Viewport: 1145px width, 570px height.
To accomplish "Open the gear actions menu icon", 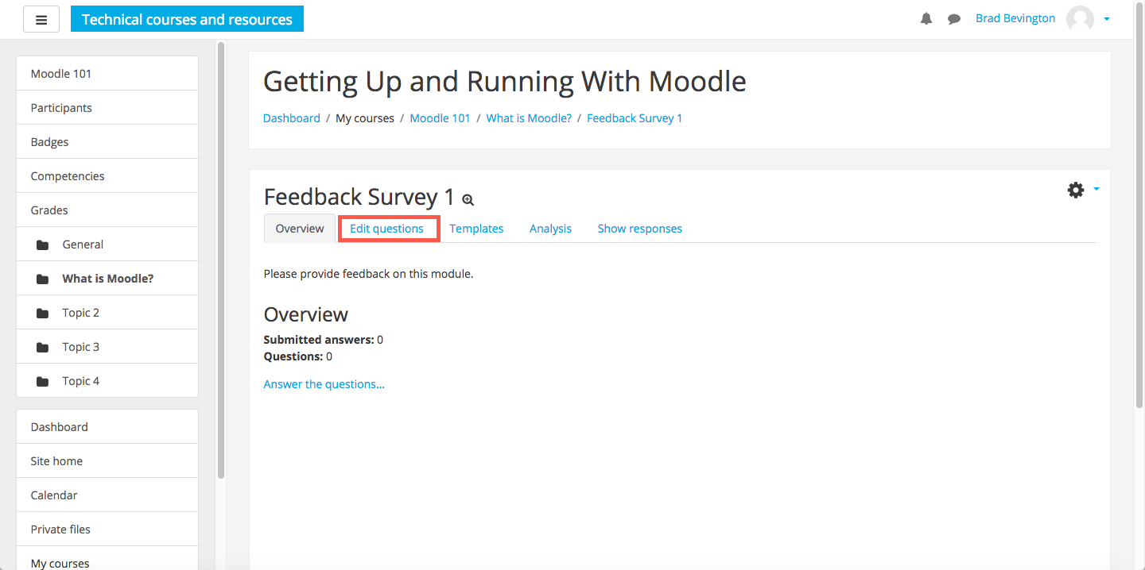I will 1076,190.
